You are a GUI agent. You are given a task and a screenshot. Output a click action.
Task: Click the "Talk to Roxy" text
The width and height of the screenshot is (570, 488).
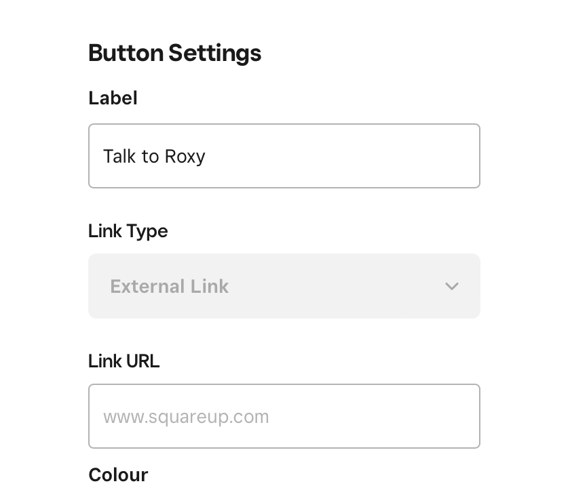pyautogui.click(x=154, y=157)
